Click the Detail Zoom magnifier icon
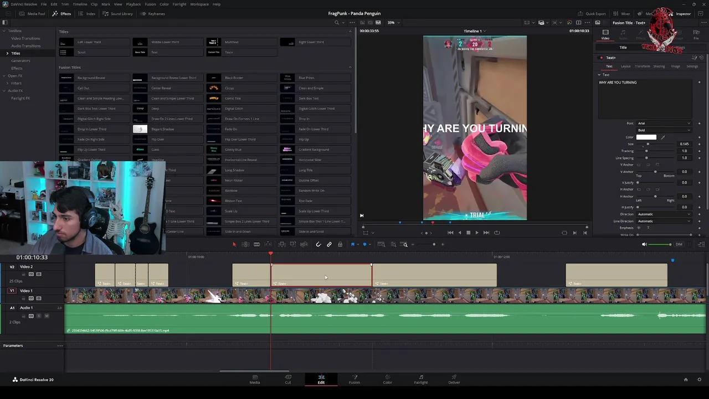This screenshot has width=709, height=399. 393,244
